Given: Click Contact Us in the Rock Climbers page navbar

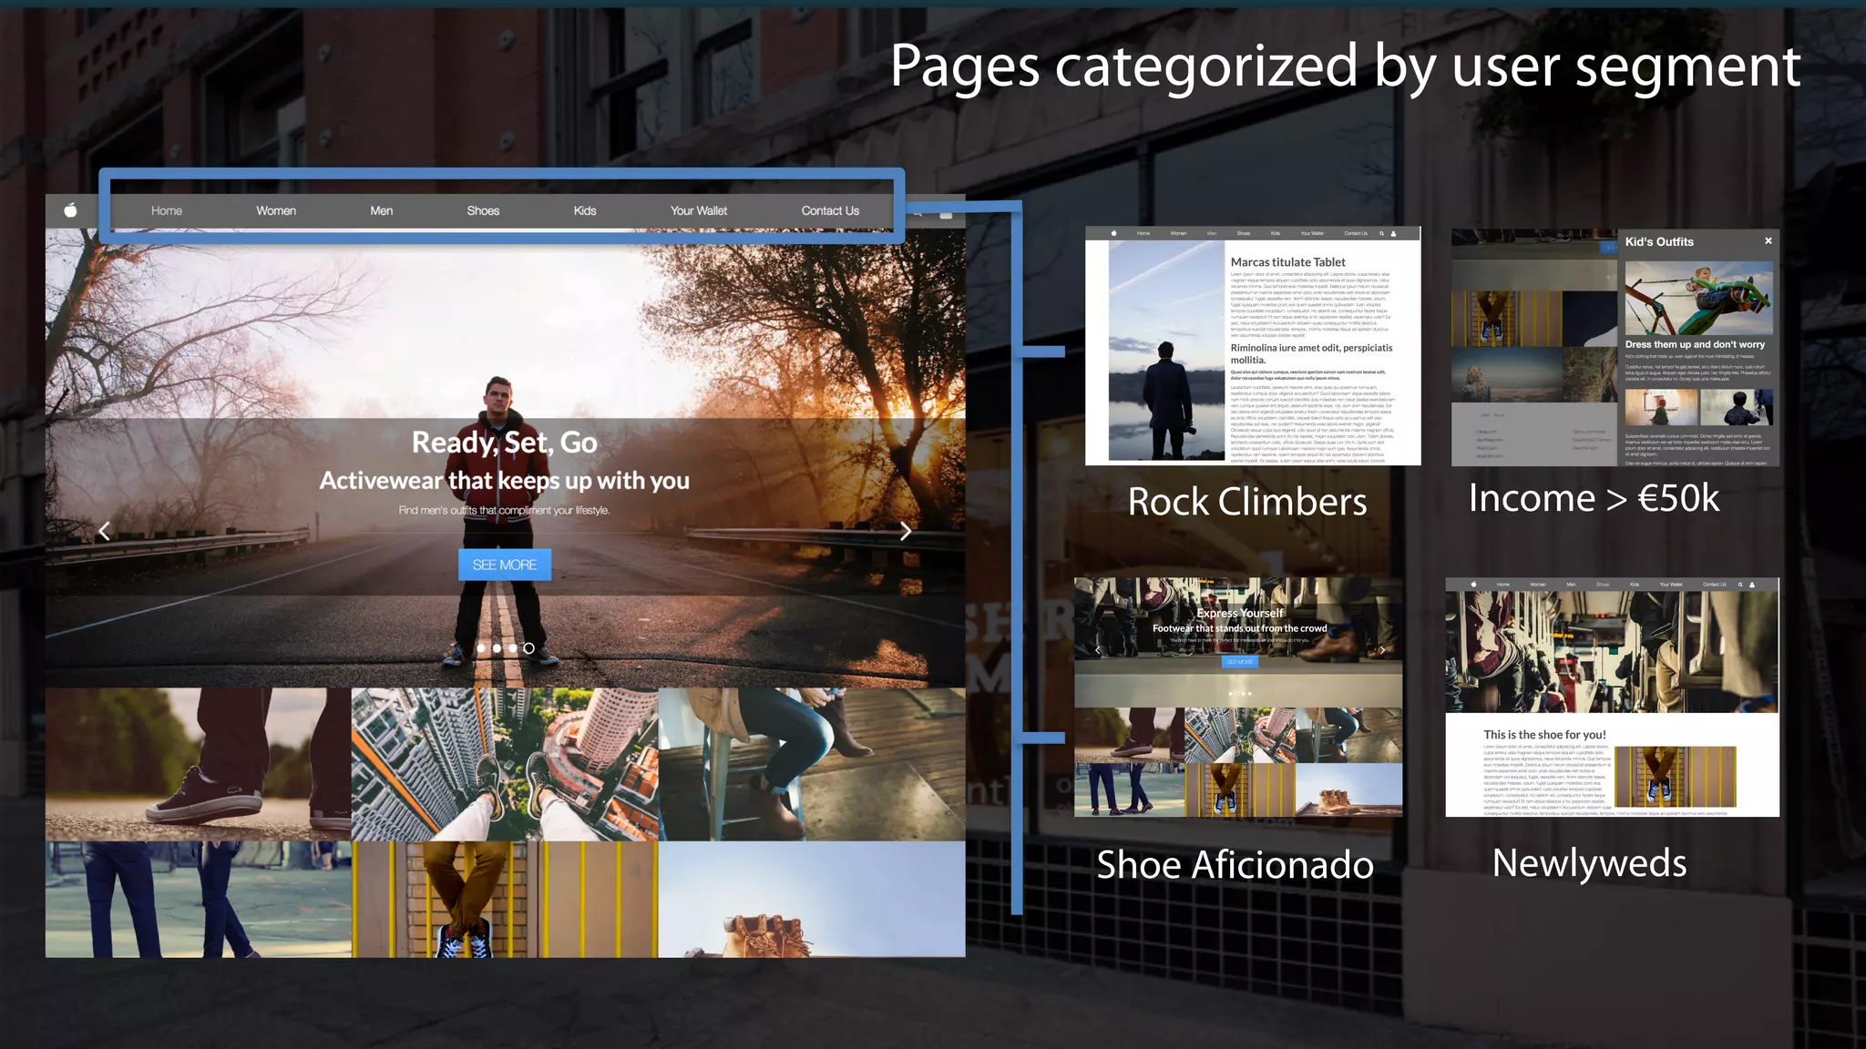Looking at the screenshot, I should (1356, 233).
